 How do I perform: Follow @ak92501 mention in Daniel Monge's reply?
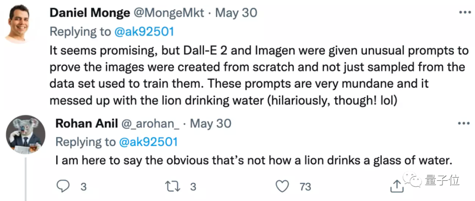pos(144,32)
